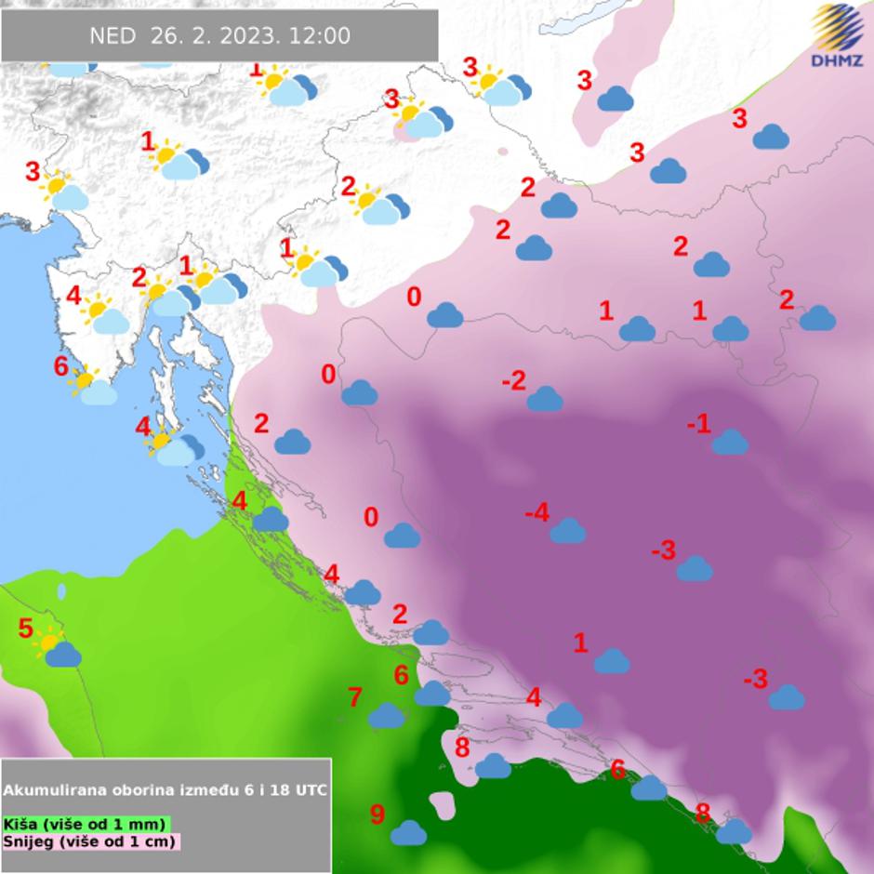Click the cloud icon next to temperature 9
This screenshot has height=874, width=874.
click(408, 832)
